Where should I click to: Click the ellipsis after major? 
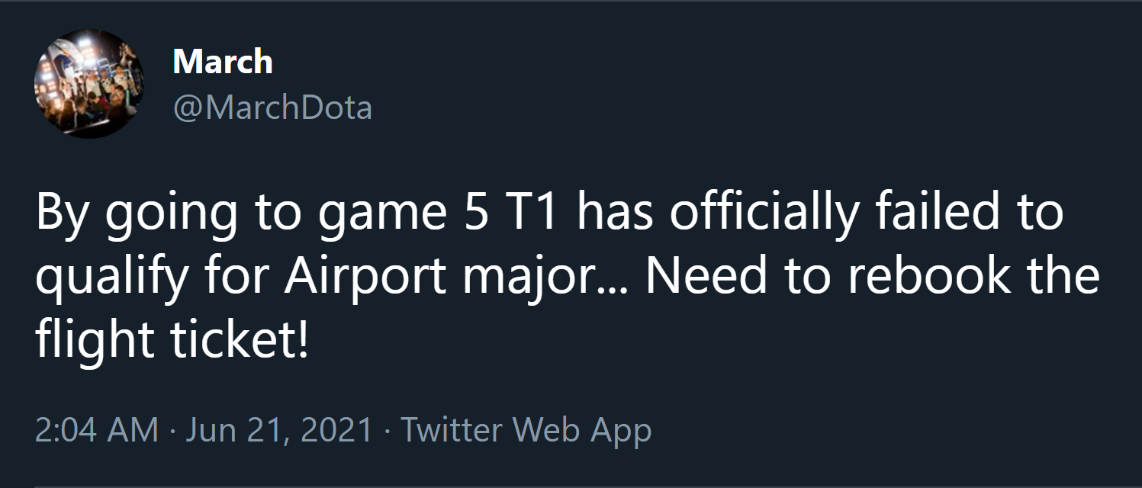click(616, 288)
